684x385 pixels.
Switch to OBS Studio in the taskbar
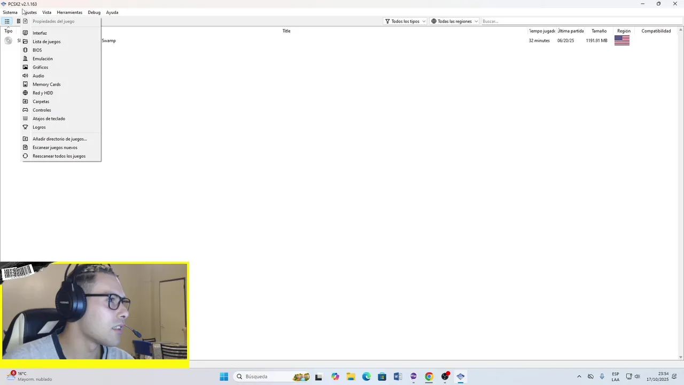click(445, 376)
